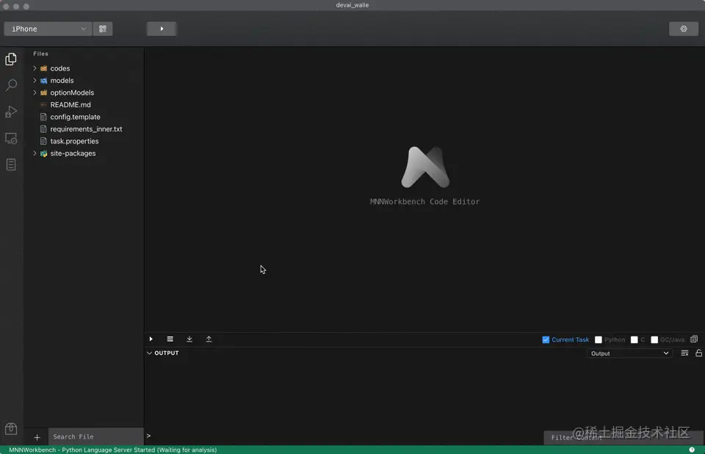705x454 pixels.
Task: Expand the codes folder chevron
Action: click(x=35, y=68)
